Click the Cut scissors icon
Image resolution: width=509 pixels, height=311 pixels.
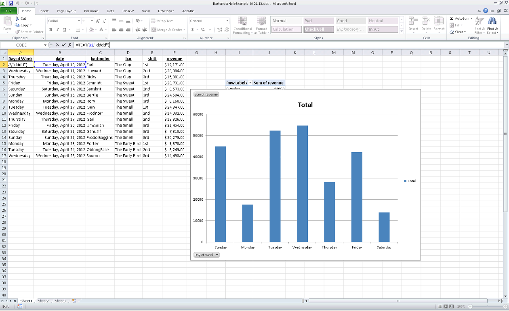17,19
